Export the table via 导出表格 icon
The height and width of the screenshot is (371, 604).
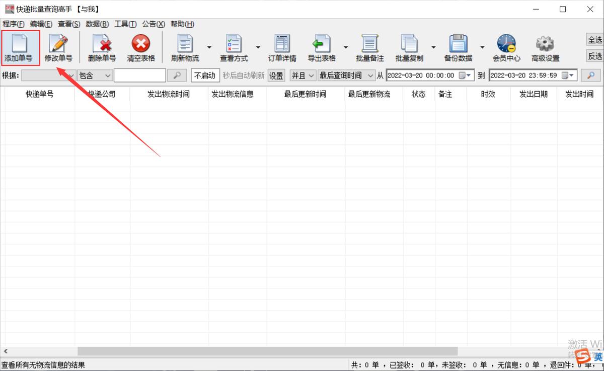(x=322, y=45)
